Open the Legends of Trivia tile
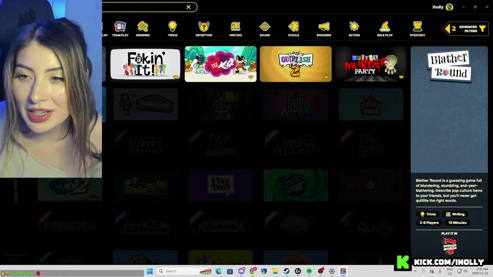This screenshot has height=277, width=493. point(220,104)
